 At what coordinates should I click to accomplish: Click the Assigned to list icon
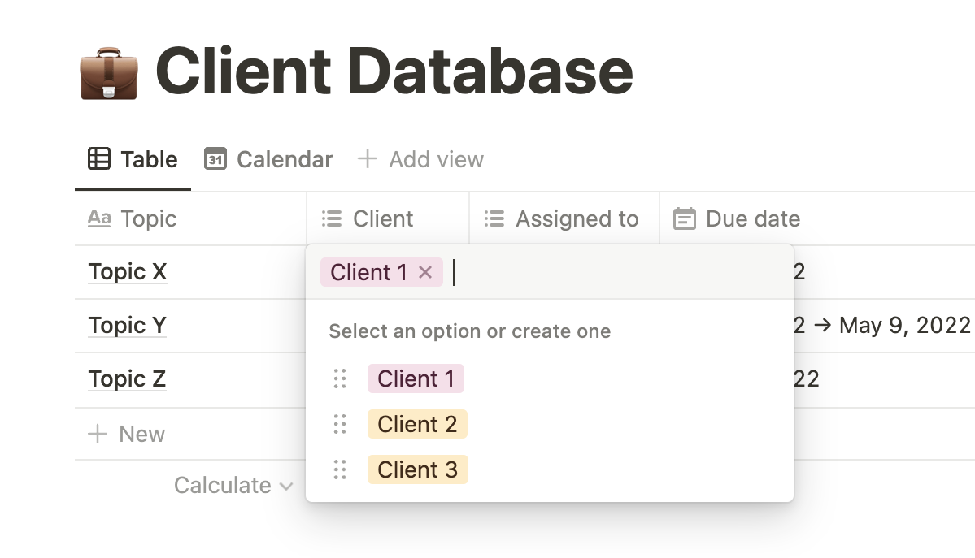494,218
